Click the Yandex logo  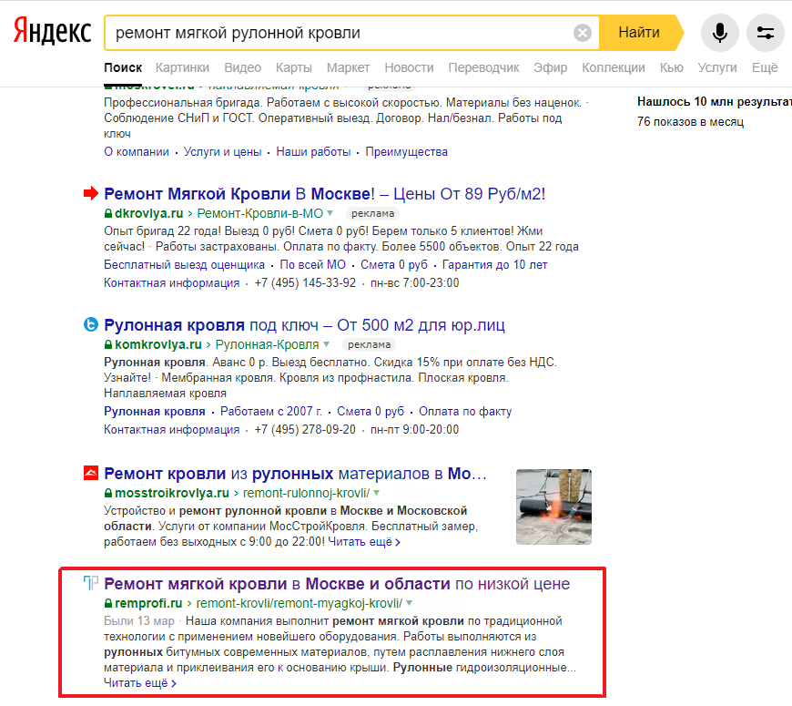[x=53, y=31]
